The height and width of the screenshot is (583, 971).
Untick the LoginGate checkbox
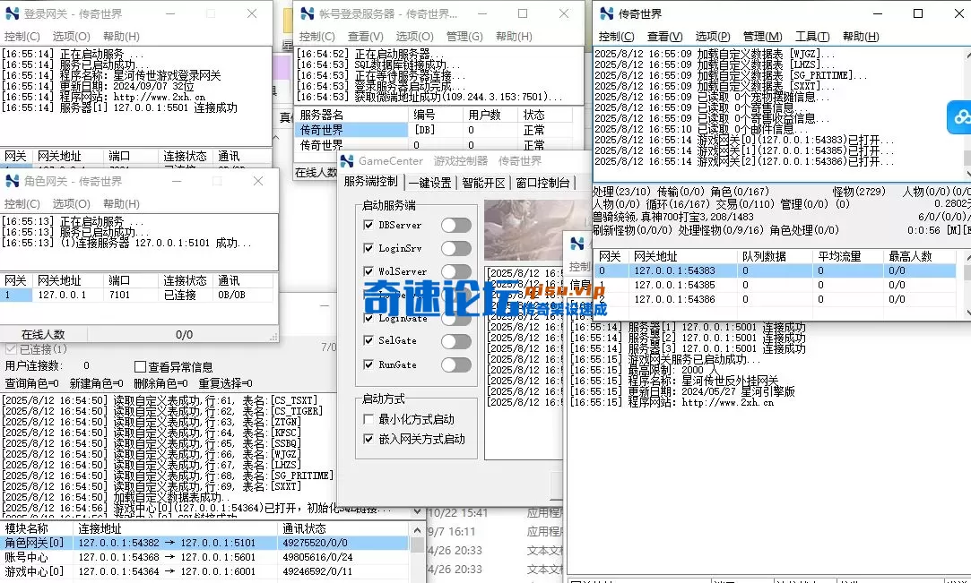[368, 318]
